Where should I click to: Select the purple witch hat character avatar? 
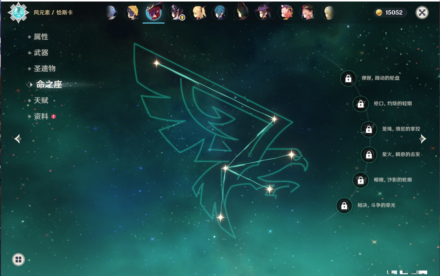pos(264,13)
